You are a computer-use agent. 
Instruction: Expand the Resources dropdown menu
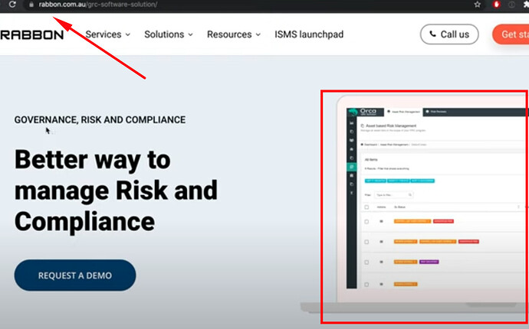point(234,34)
